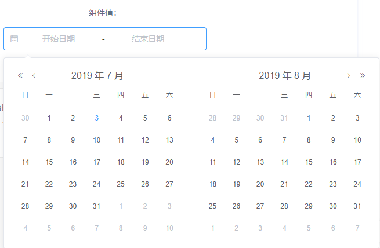Select August 23 in right calendar
The image size is (380, 248).
click(333, 184)
